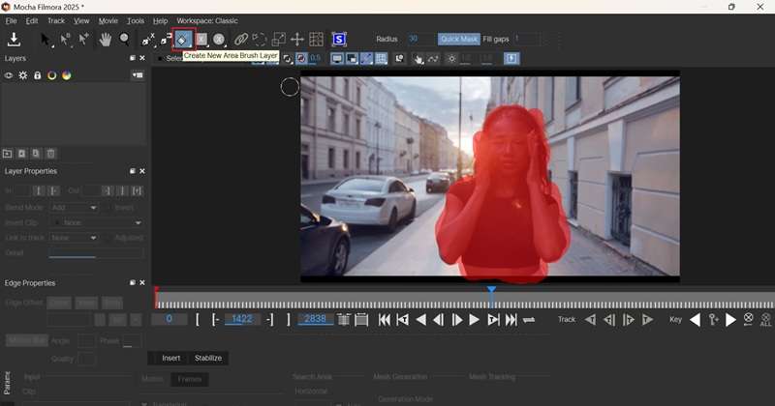Click the Track backward button
This screenshot has height=406, width=775.
590,320
